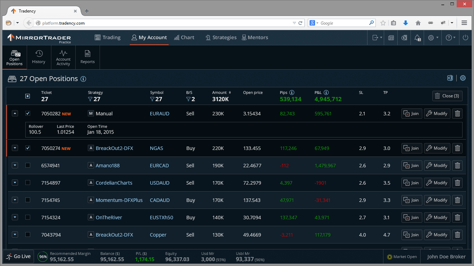Click the Close (3) button
This screenshot has height=266, width=474.
(x=447, y=96)
